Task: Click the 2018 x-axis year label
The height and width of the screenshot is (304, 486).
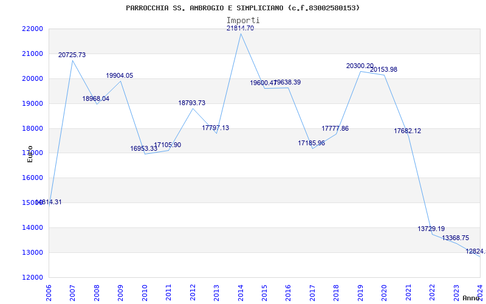Action: pos(337,292)
